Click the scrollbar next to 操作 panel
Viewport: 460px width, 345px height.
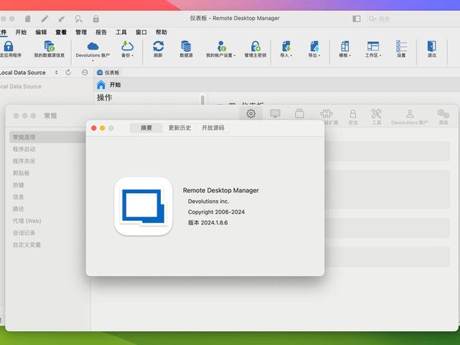[x=202, y=99]
